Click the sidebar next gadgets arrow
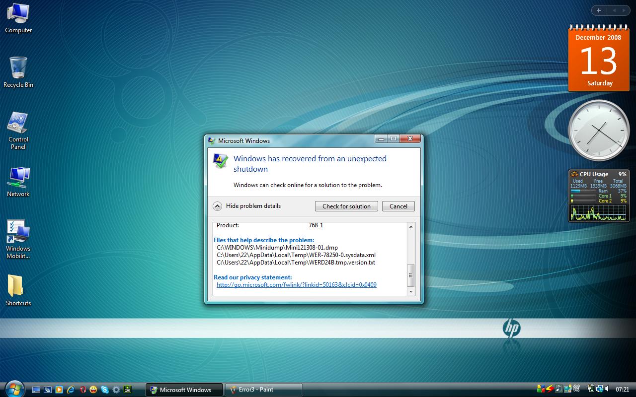Image resolution: width=636 pixels, height=397 pixels. [x=624, y=10]
